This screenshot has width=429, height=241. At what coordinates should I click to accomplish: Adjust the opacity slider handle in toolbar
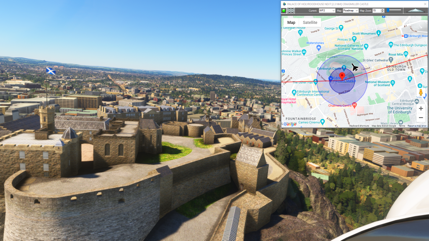coord(388,10)
